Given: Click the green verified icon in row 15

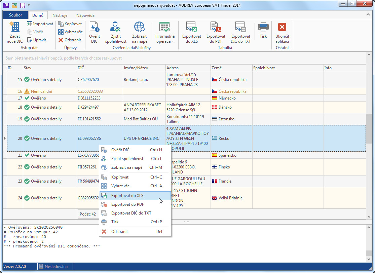Looking at the screenshot, I should click(27, 80).
